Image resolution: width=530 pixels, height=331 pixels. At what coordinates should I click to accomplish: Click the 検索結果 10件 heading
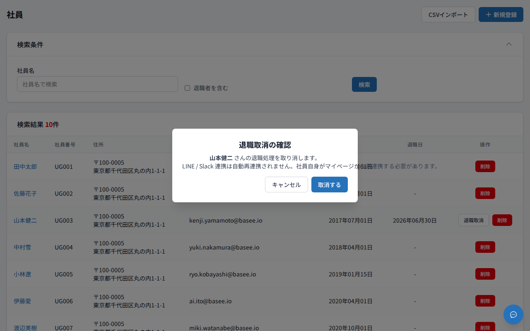point(38,125)
